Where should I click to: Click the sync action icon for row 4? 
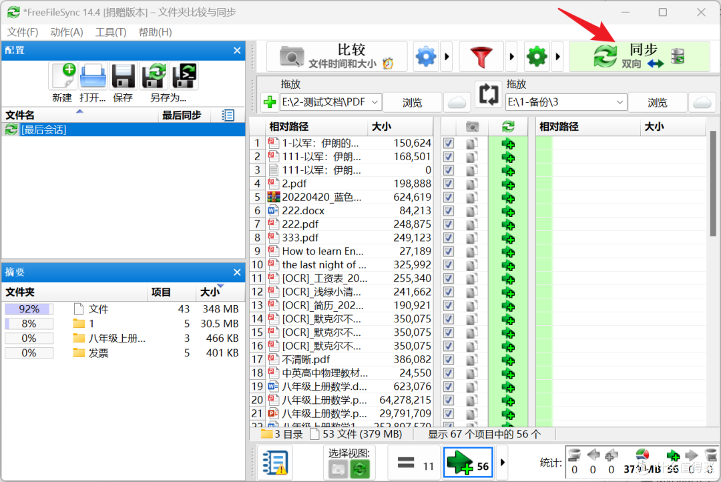(x=508, y=184)
